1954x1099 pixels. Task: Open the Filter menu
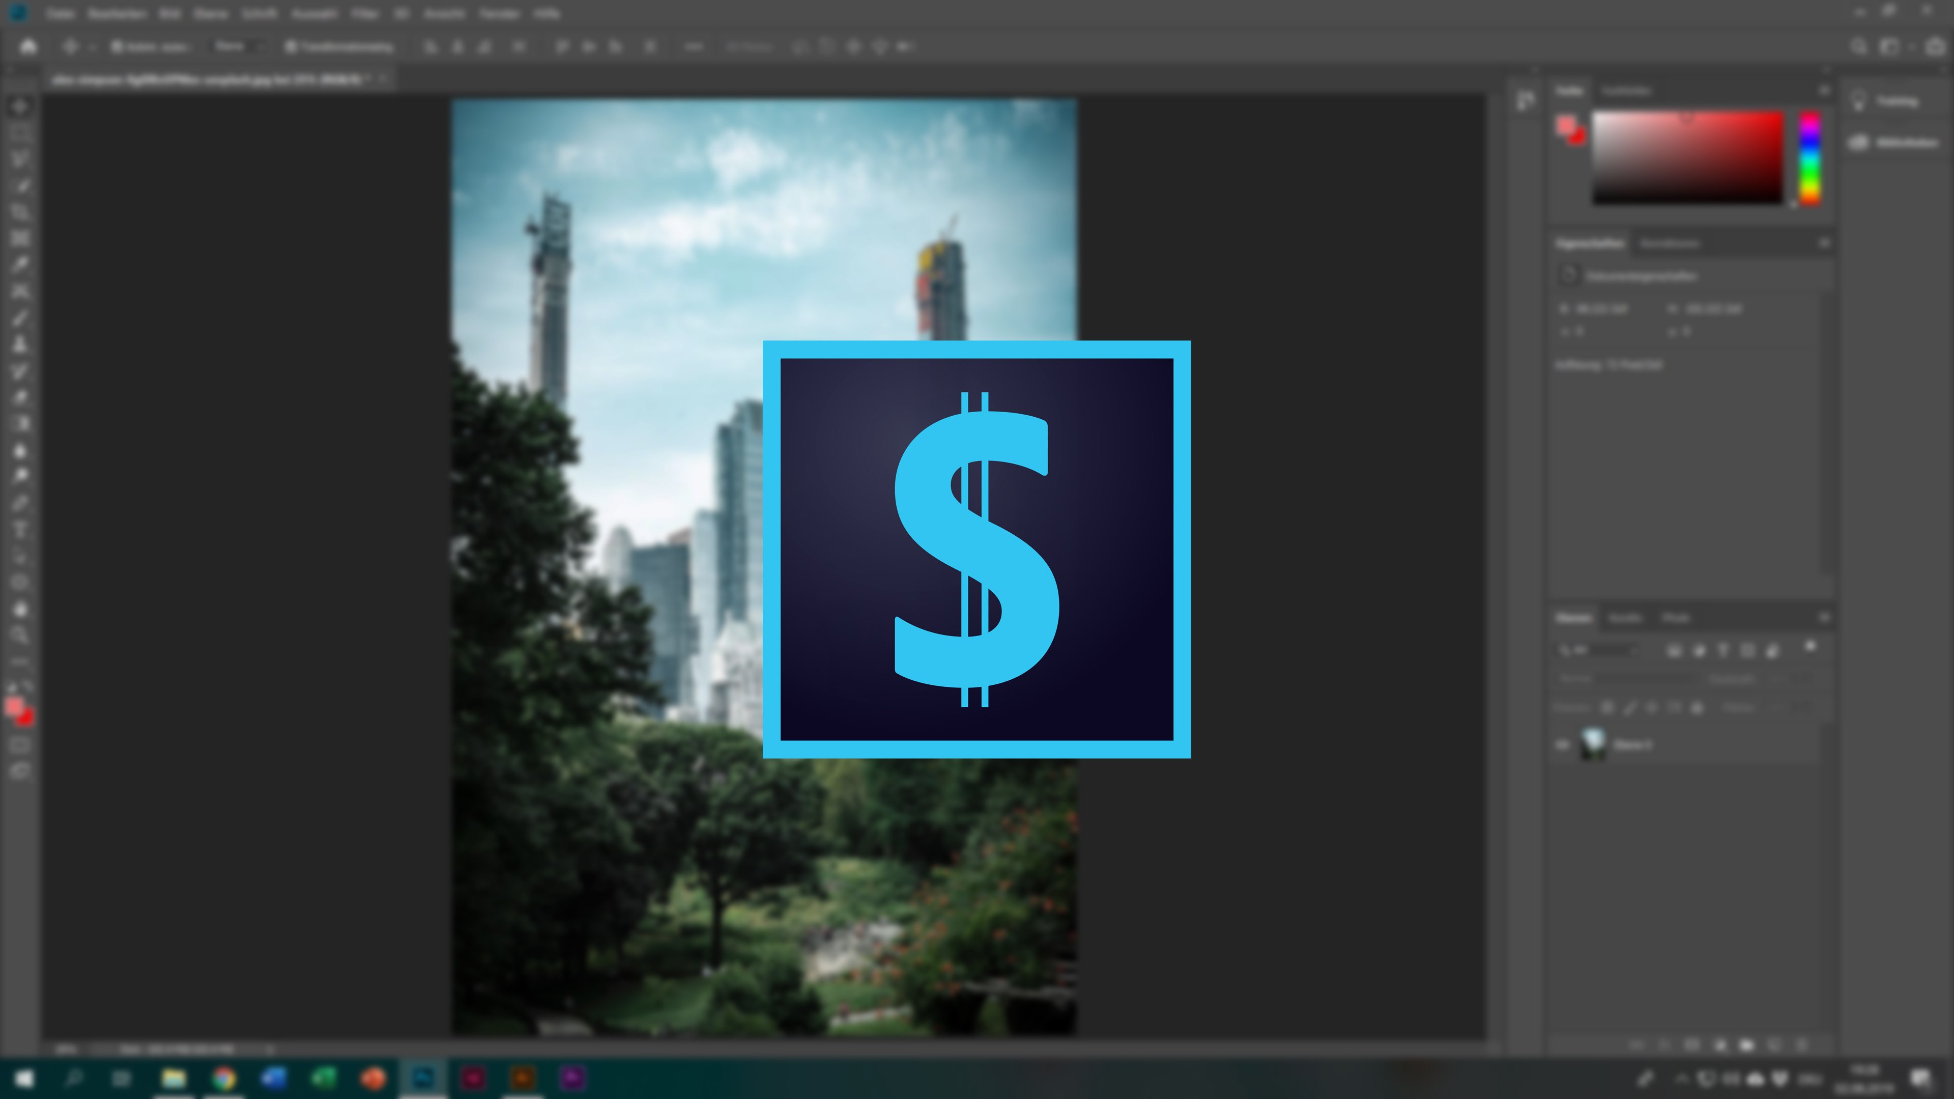[x=365, y=14]
